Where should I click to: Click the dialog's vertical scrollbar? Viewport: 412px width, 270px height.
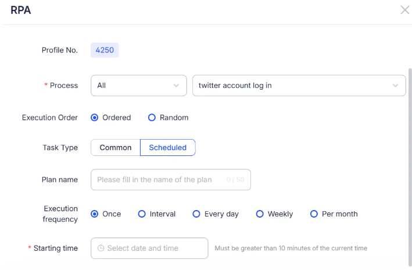[410, 167]
